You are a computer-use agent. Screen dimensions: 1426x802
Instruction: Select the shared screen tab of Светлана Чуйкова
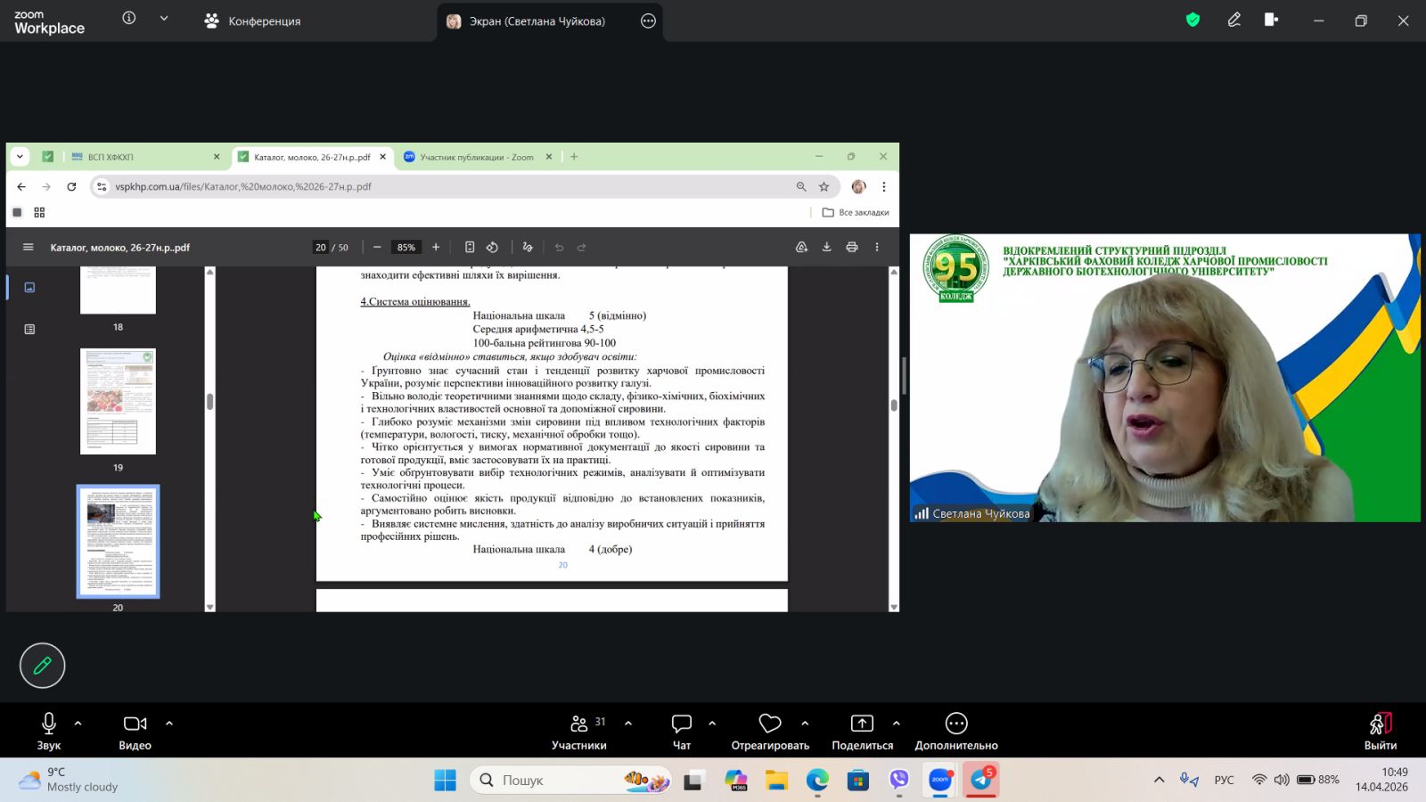(x=537, y=21)
